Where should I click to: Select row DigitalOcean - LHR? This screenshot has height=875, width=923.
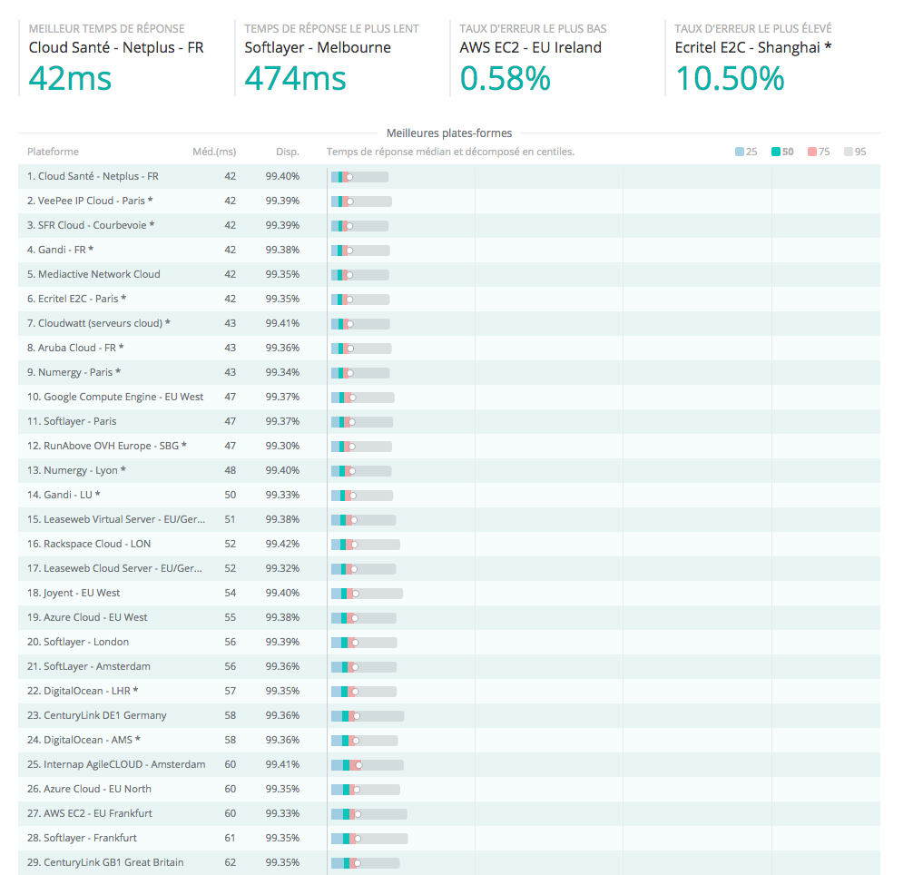point(449,692)
